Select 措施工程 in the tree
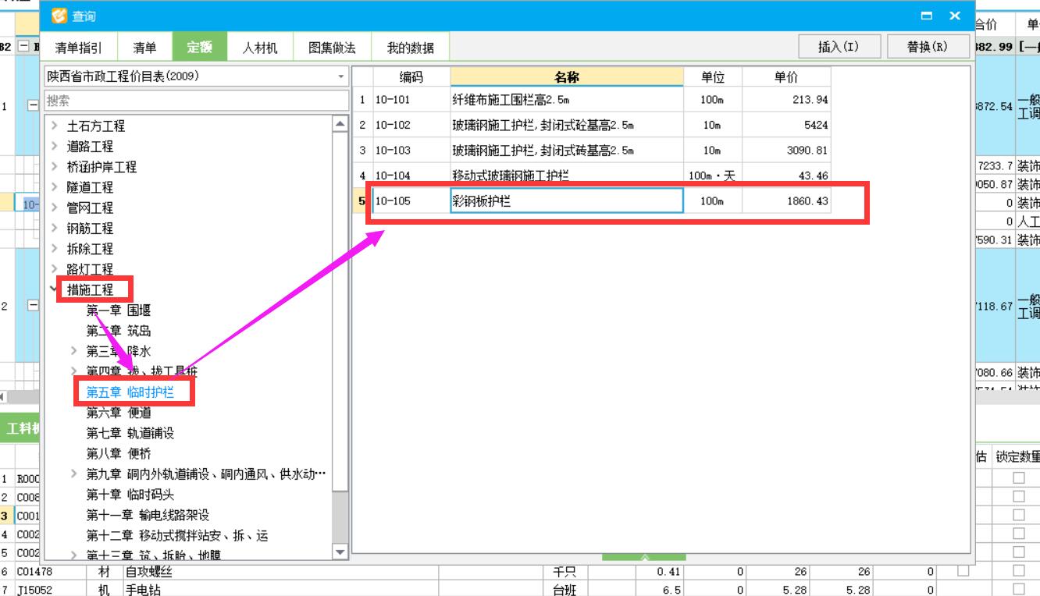 (91, 289)
